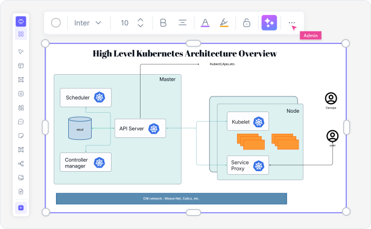Image resolution: width=371 pixels, height=229 pixels.
Task: Toggle the lock on selected element
Action: point(247,23)
